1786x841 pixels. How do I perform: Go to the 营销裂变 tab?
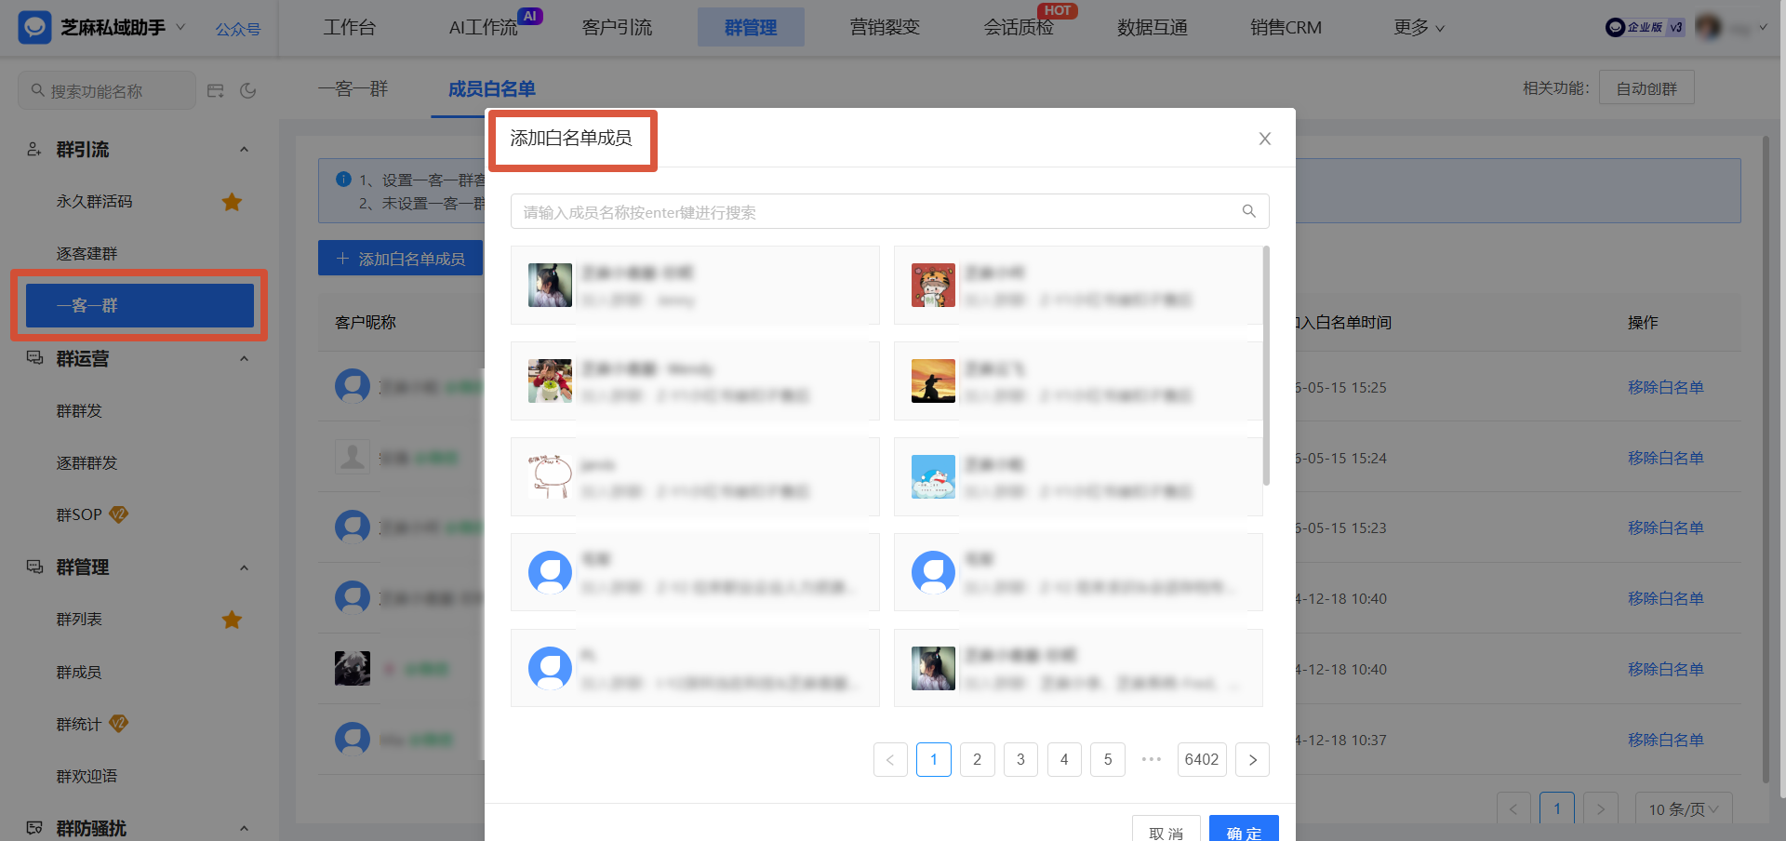tap(885, 28)
